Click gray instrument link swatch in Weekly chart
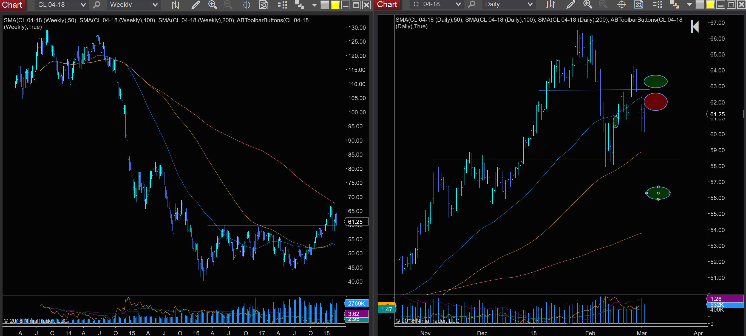This screenshot has height=336, width=746. click(325, 5)
